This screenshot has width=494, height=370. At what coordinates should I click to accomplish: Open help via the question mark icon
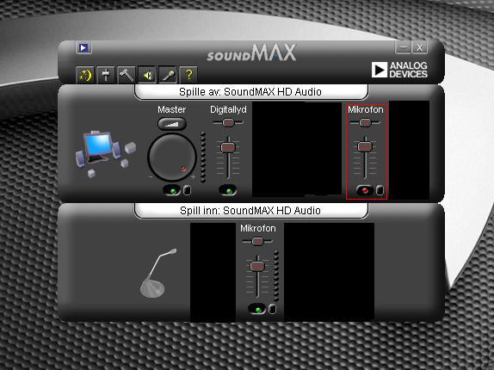(x=188, y=75)
